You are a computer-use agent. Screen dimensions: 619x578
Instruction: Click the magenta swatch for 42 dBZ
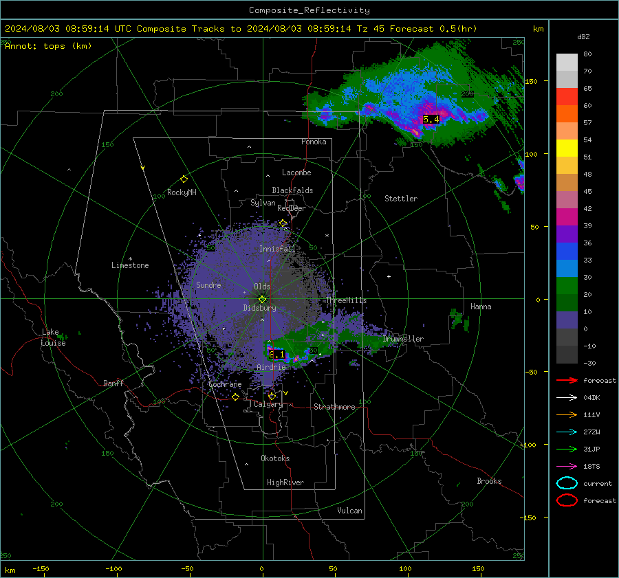tap(567, 216)
